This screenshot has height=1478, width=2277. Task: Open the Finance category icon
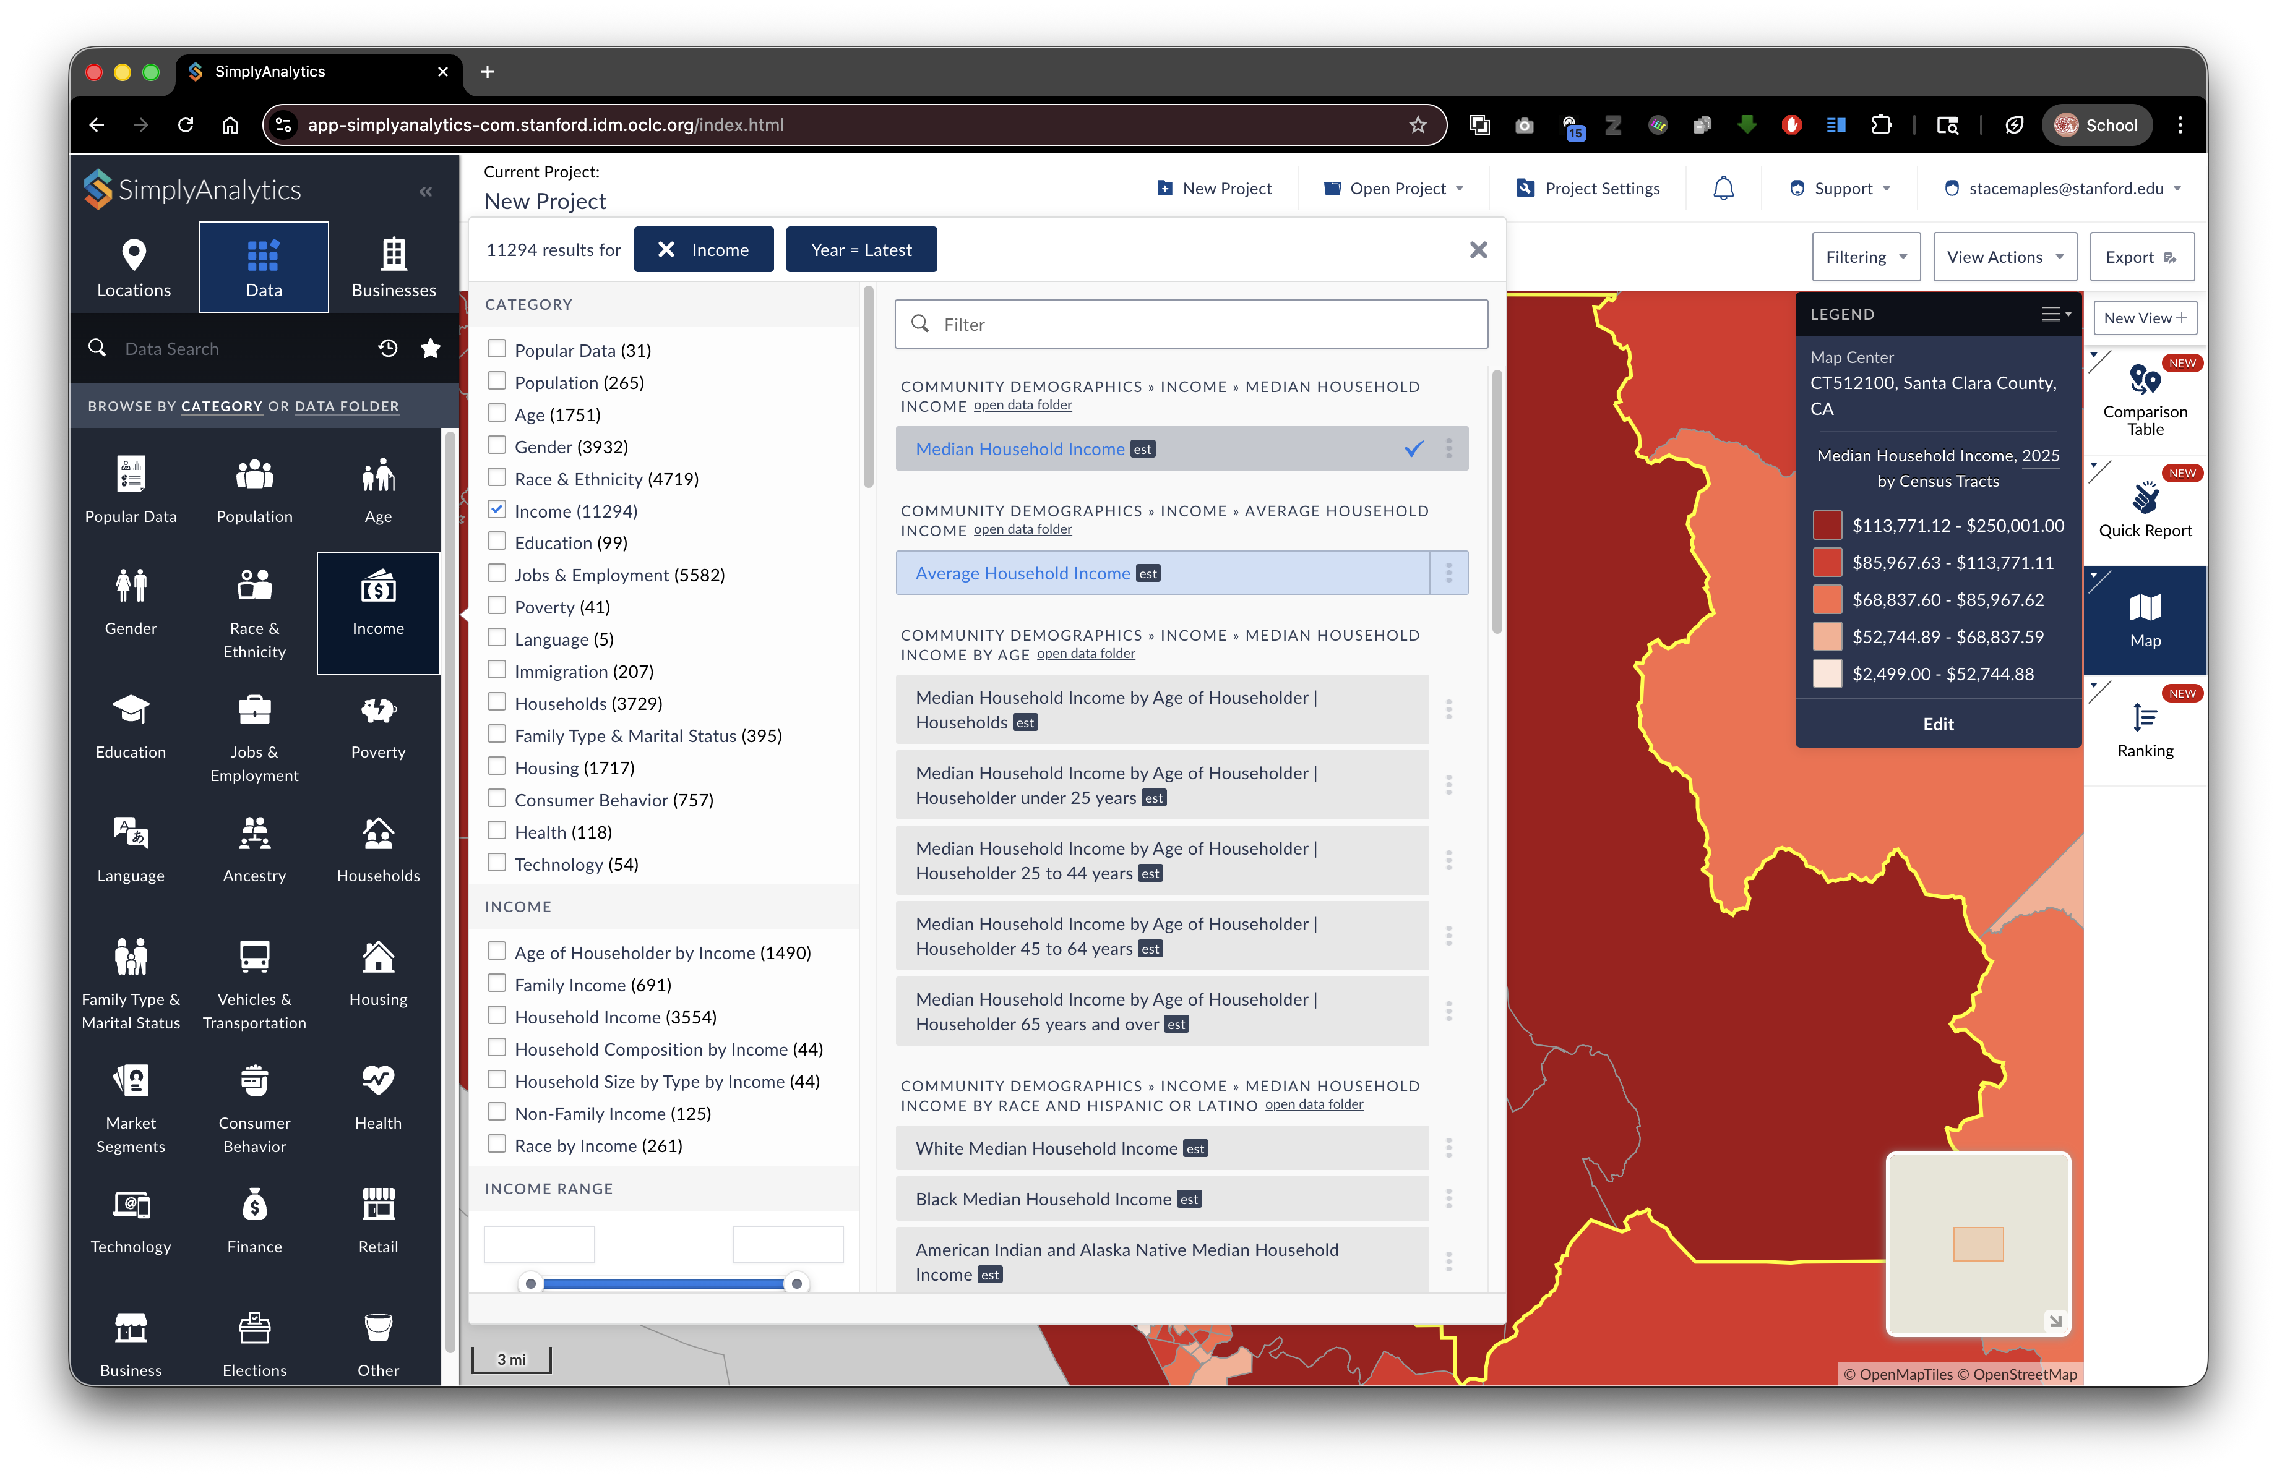coord(254,1220)
